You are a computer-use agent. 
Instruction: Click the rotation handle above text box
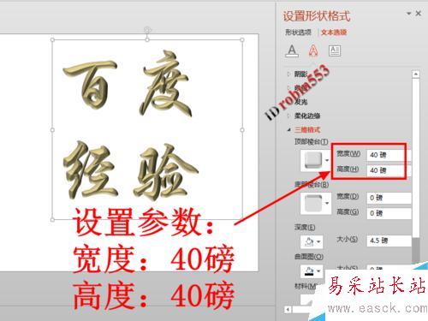tap(147, 29)
